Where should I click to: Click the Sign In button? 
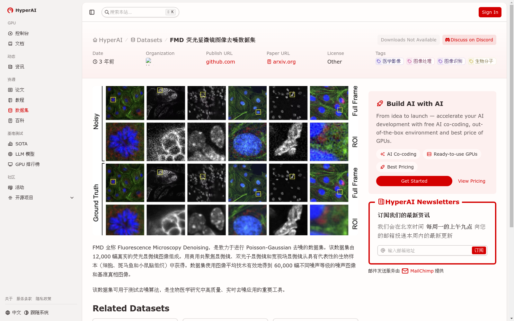click(x=490, y=12)
